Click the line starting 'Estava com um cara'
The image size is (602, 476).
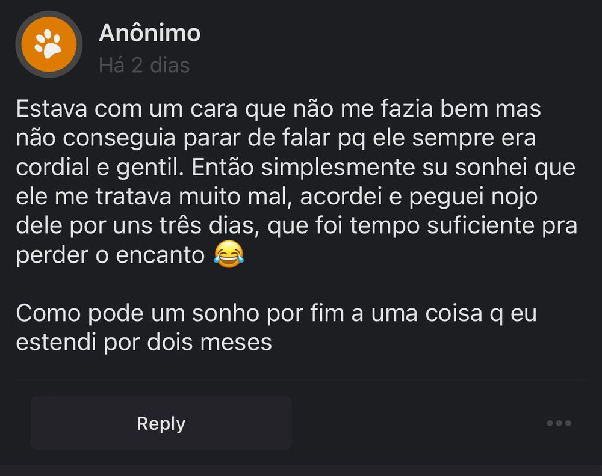point(278,110)
